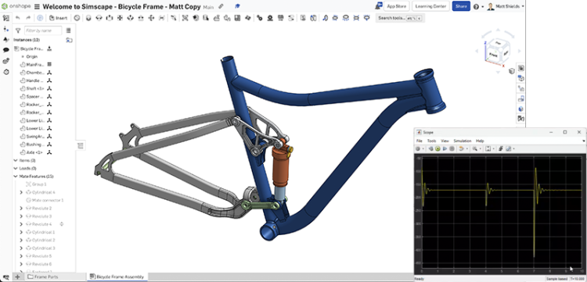Select the Planar mate tool
Screen dimensions: 587x282
120,18
